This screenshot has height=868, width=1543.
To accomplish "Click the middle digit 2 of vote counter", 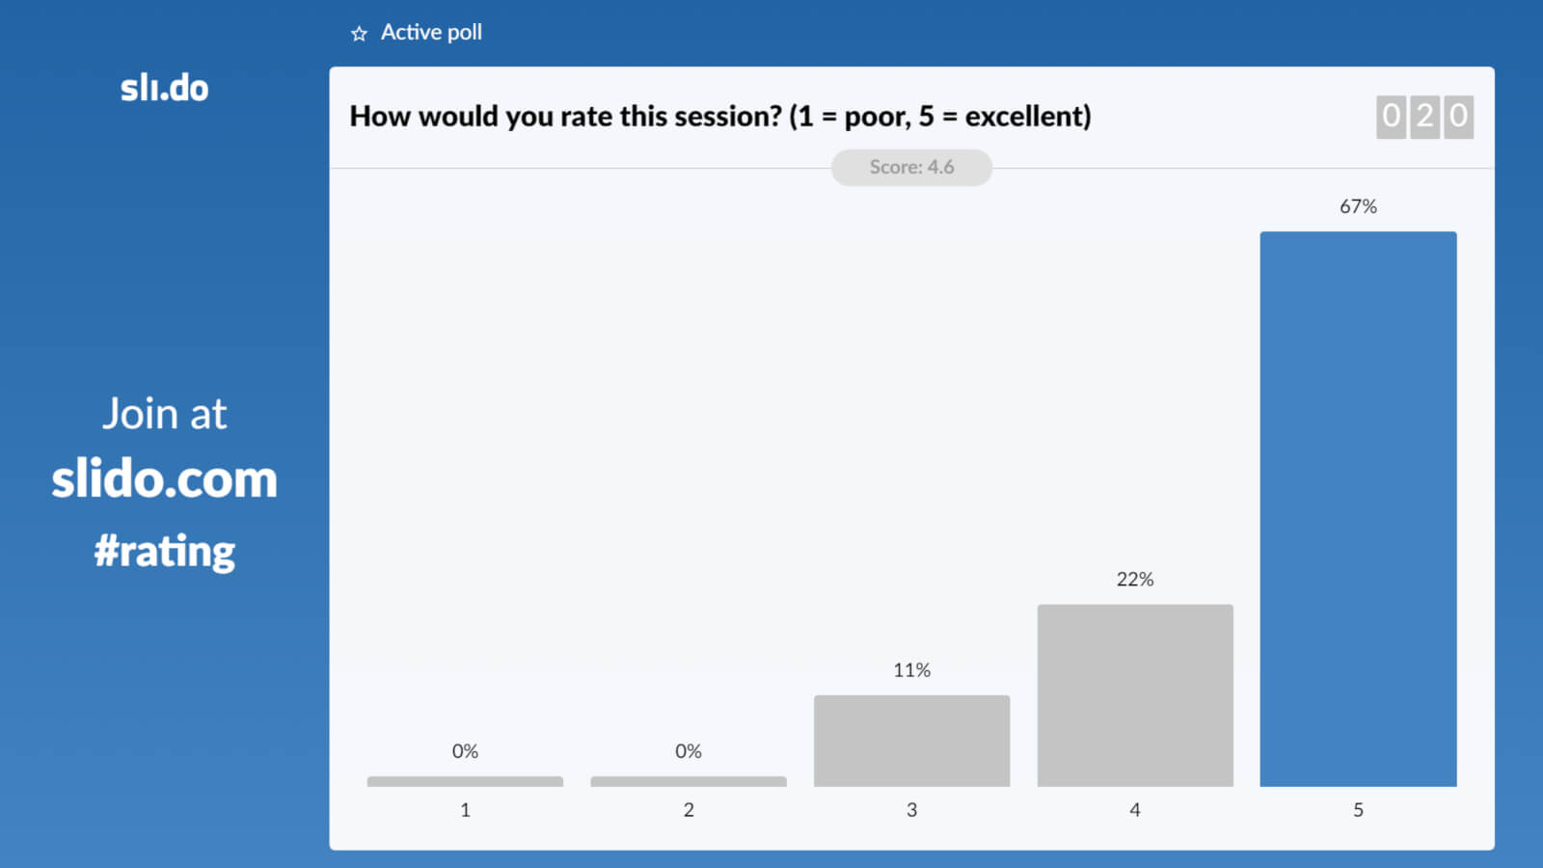I will tap(1424, 117).
